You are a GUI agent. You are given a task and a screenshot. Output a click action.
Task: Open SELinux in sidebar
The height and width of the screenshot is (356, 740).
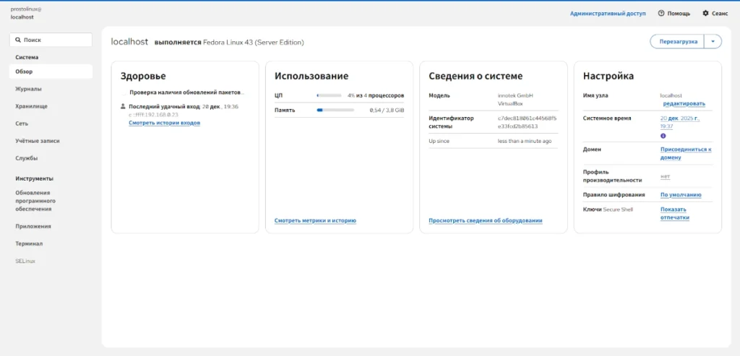point(51,261)
